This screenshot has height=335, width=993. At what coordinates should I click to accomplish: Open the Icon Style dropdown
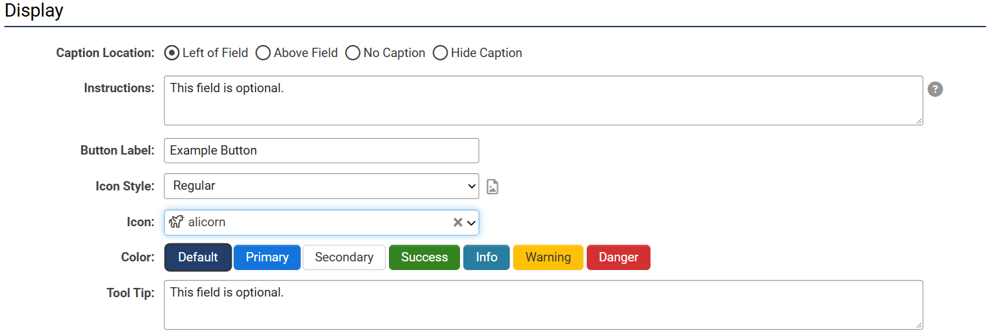pyautogui.click(x=321, y=186)
